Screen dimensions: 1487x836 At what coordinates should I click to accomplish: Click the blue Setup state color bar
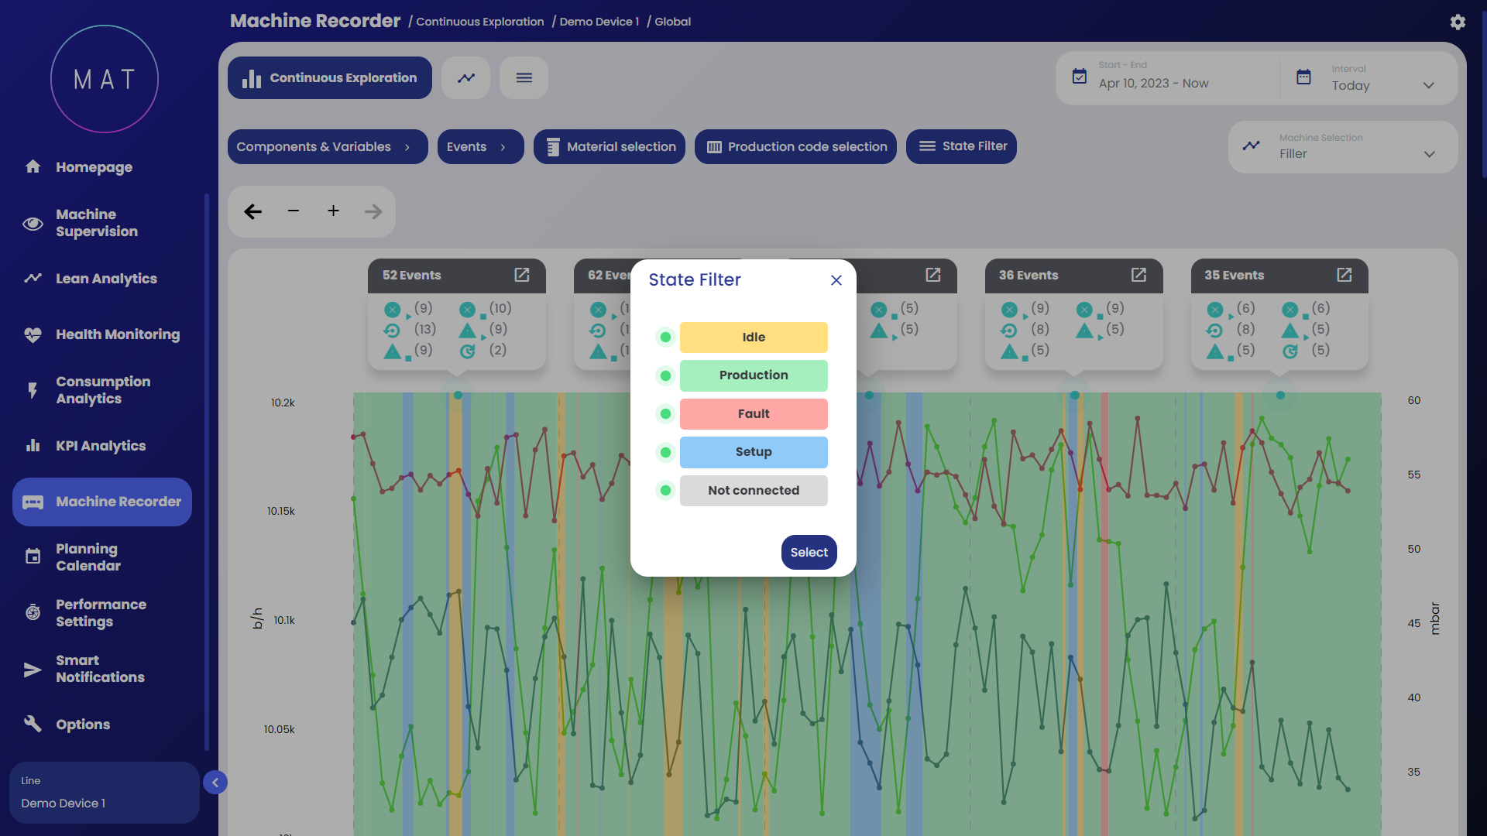click(753, 452)
